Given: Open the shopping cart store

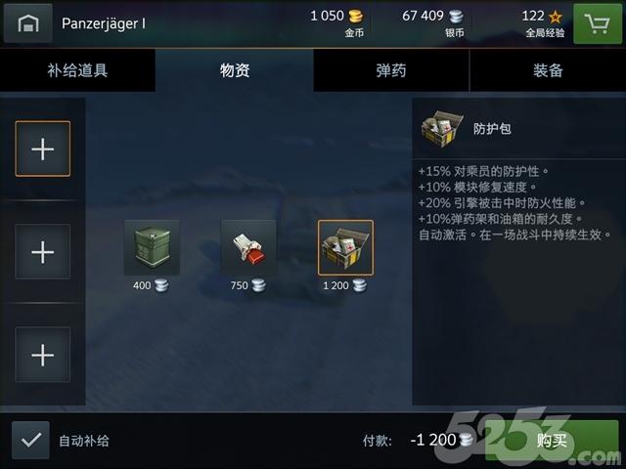Looking at the screenshot, I should 597,23.
